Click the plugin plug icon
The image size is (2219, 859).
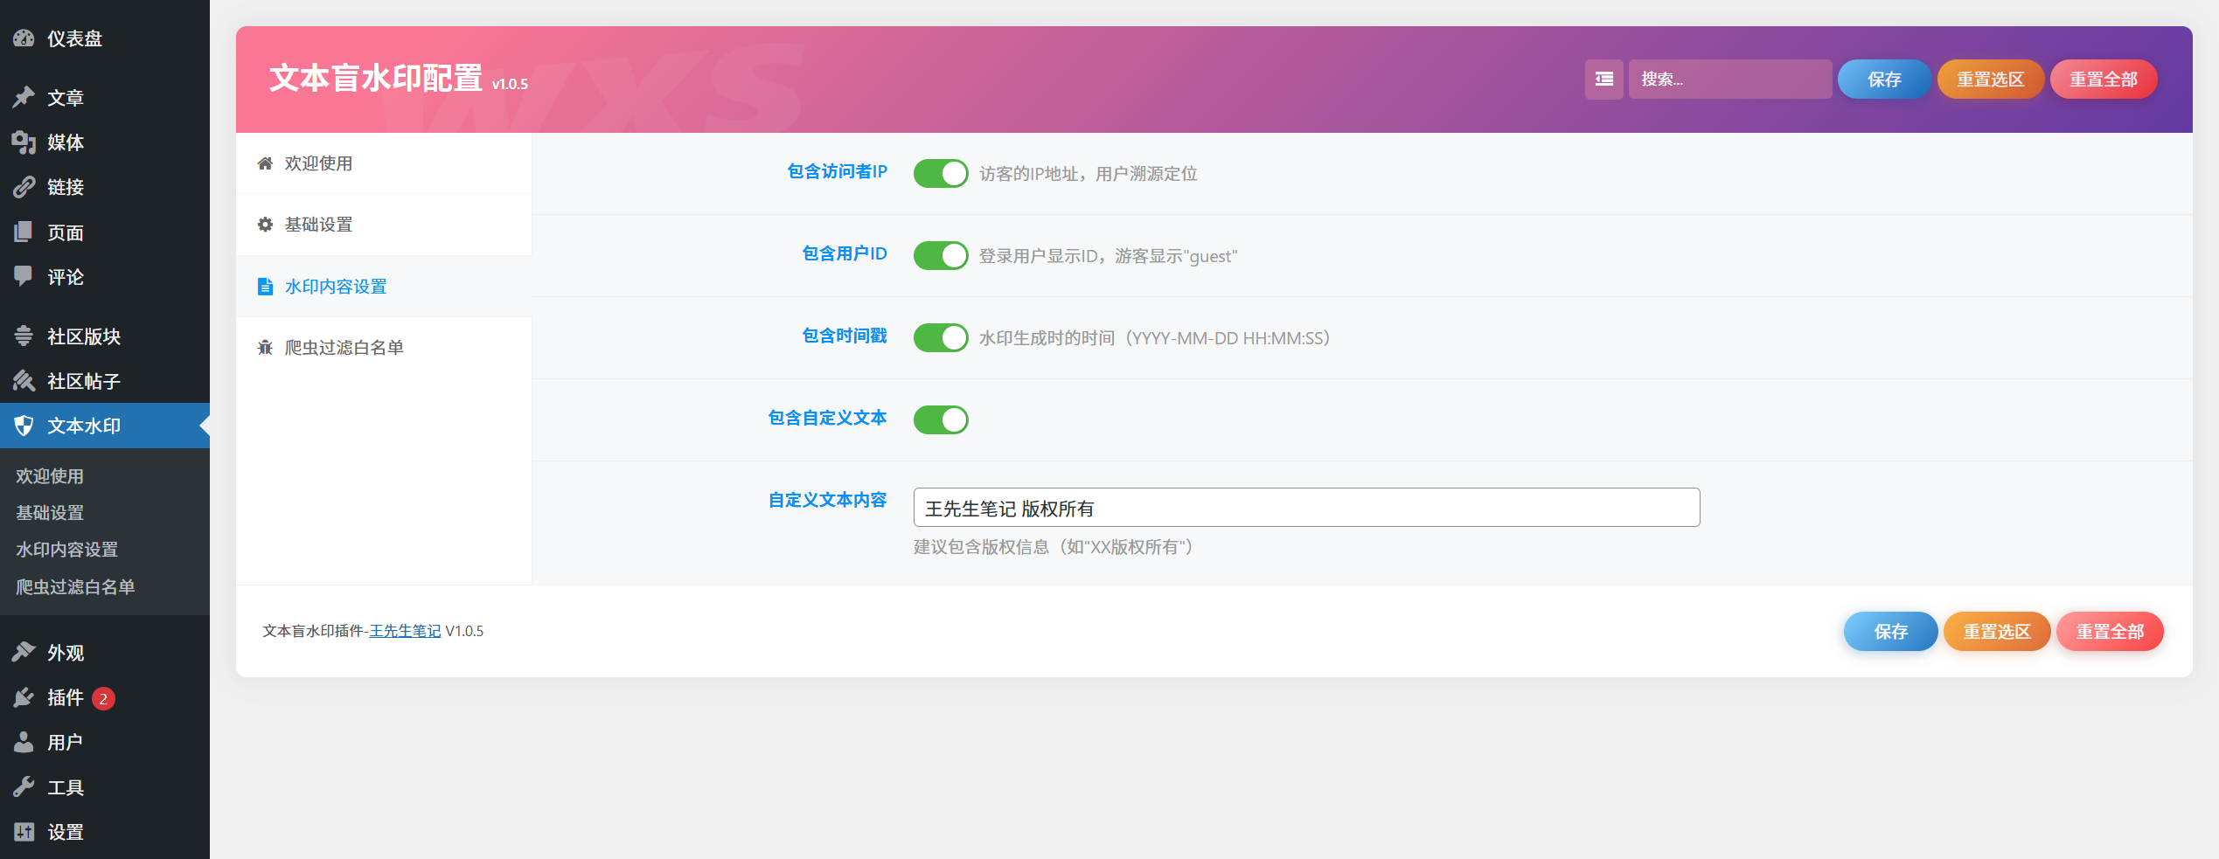coord(24,697)
